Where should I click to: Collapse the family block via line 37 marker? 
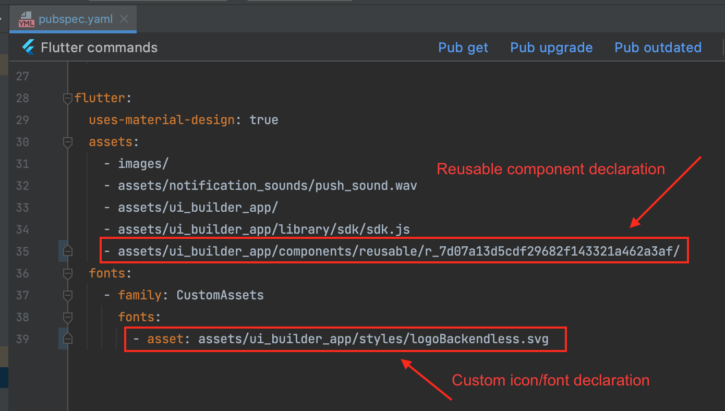click(67, 295)
